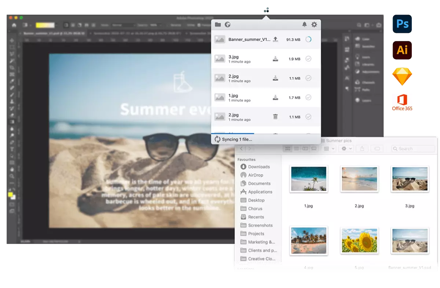Open the Layers panel in Photoshop

(x=364, y=101)
